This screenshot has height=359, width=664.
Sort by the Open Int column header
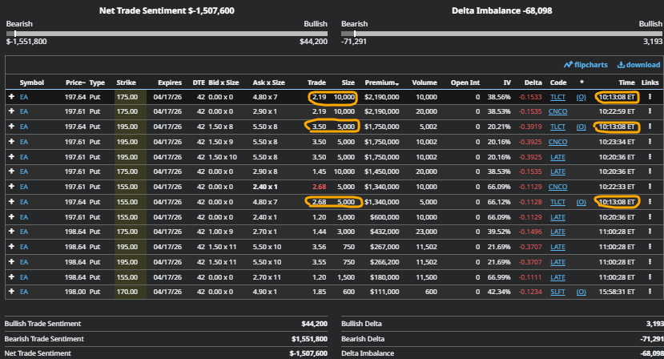point(464,83)
